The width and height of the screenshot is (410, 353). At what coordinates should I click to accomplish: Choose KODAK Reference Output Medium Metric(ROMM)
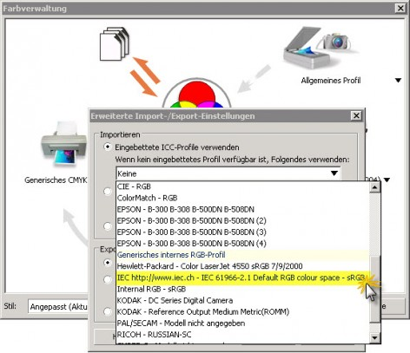tap(242, 311)
